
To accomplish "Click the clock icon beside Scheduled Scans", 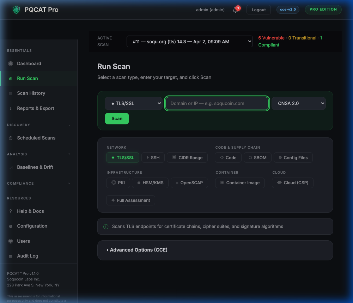I will 11,138.
